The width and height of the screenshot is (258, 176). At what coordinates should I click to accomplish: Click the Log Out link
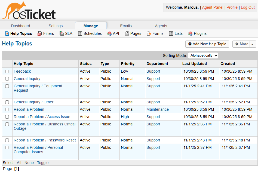tap(248, 7)
